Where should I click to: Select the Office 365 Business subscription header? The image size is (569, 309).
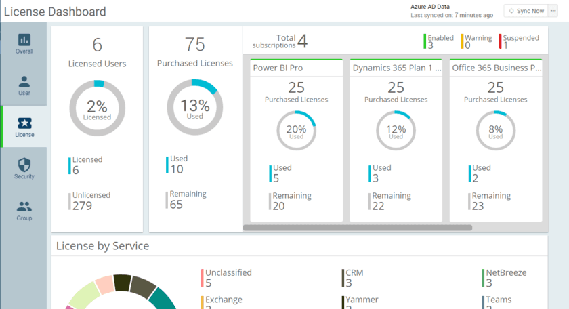(497, 68)
